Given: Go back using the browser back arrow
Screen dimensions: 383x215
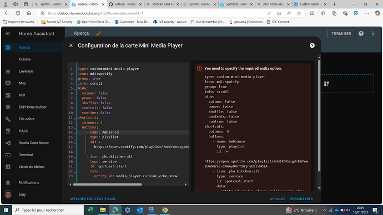Looking at the screenshot, I should [x=7, y=13].
